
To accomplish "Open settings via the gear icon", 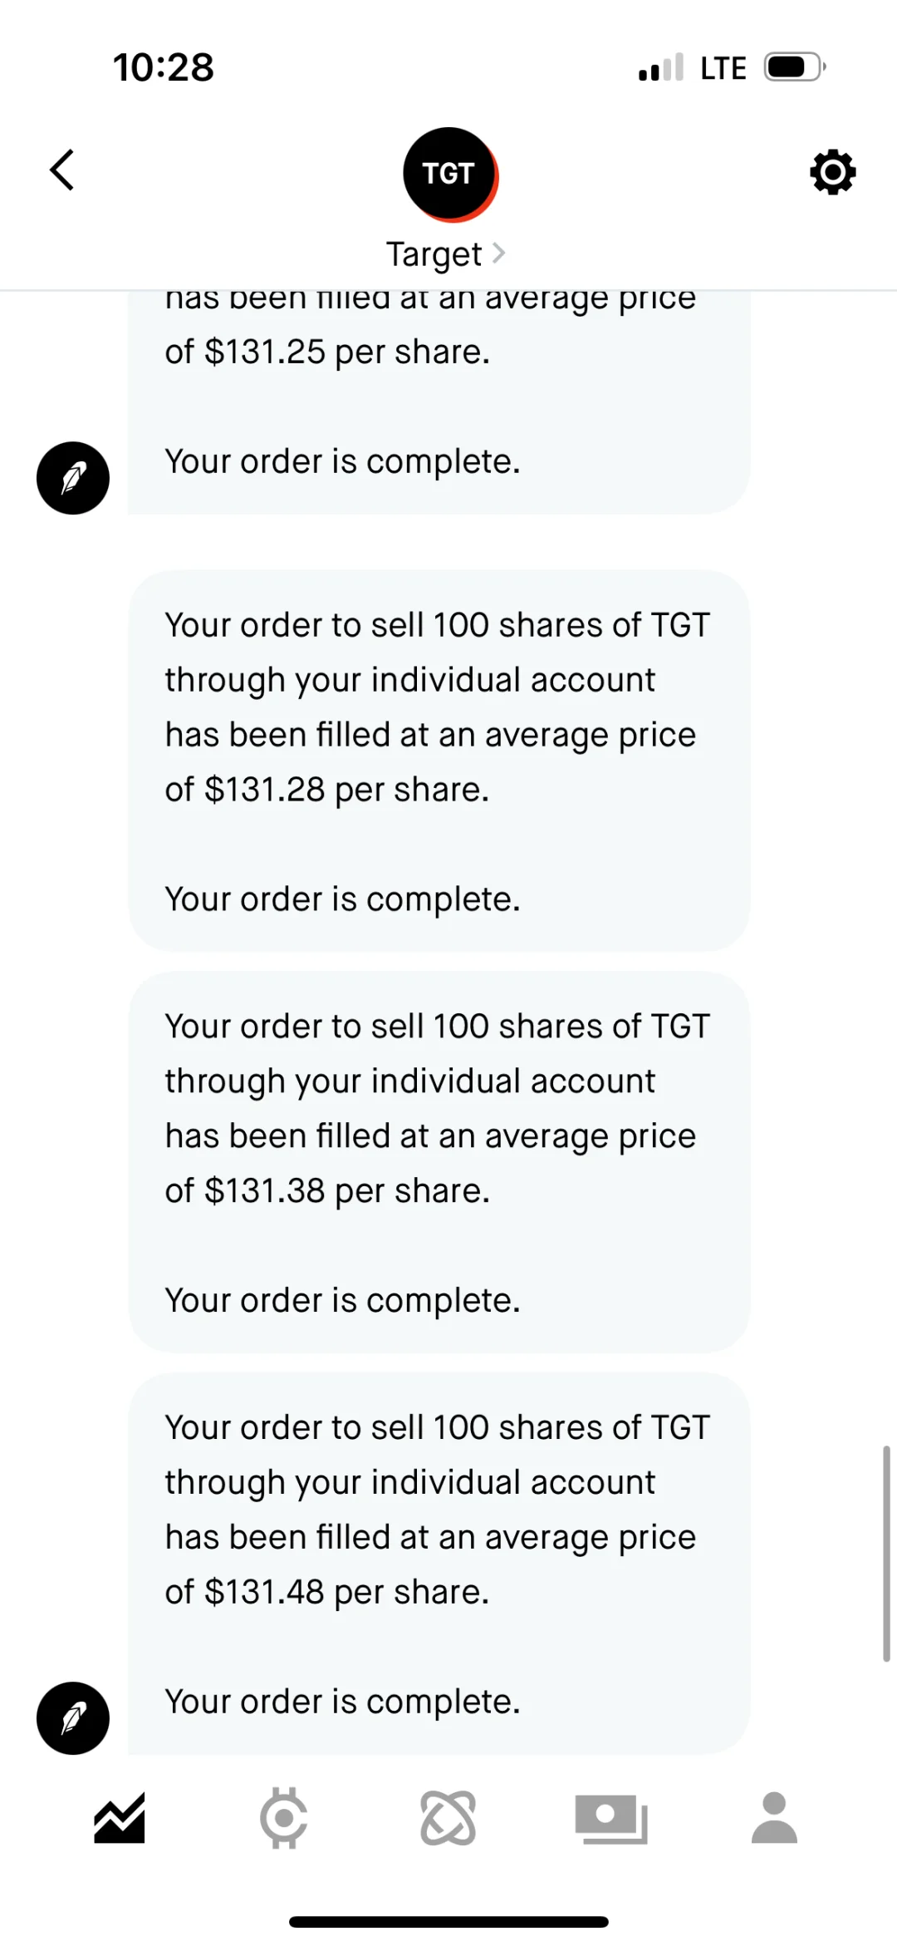I will pyautogui.click(x=832, y=172).
